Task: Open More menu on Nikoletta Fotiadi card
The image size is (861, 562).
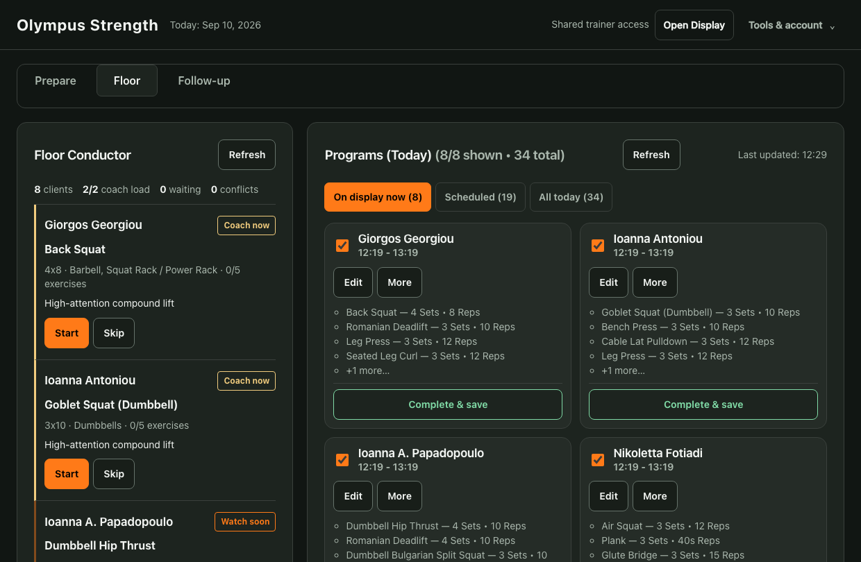Action: point(655,496)
